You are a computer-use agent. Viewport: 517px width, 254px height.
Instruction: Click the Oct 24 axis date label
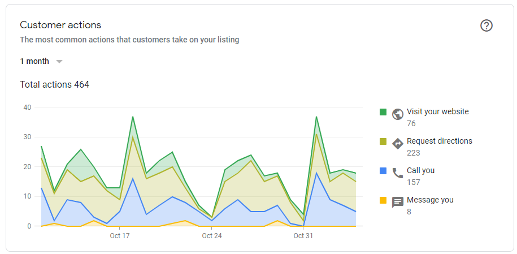pos(212,236)
